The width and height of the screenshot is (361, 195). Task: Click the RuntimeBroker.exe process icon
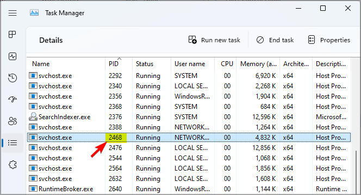(x=33, y=189)
